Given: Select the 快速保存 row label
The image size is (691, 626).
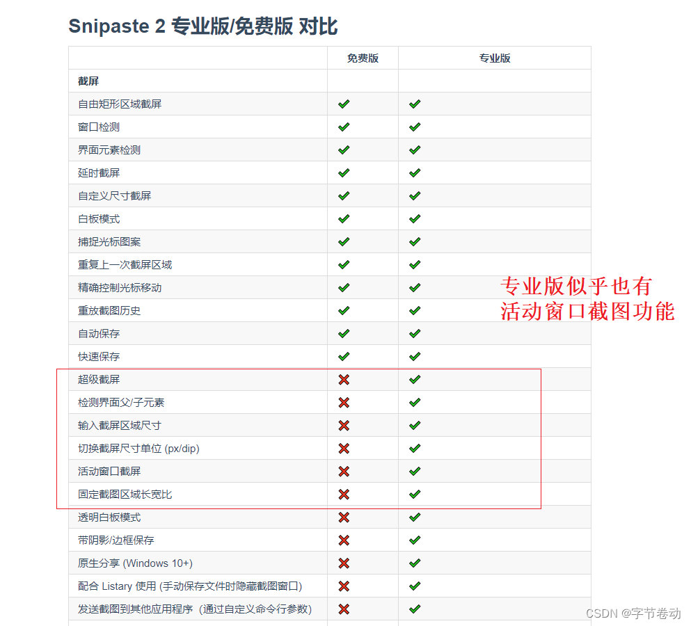Looking at the screenshot, I should 99,356.
